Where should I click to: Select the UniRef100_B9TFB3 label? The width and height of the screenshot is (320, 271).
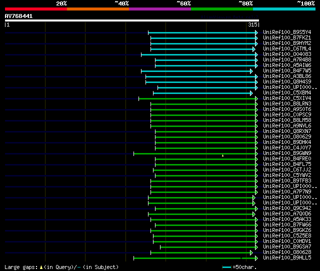point(287,181)
